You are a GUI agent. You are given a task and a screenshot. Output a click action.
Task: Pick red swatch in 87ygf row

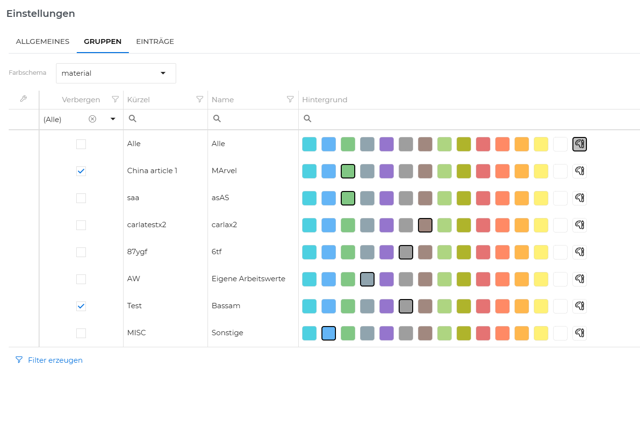(483, 252)
